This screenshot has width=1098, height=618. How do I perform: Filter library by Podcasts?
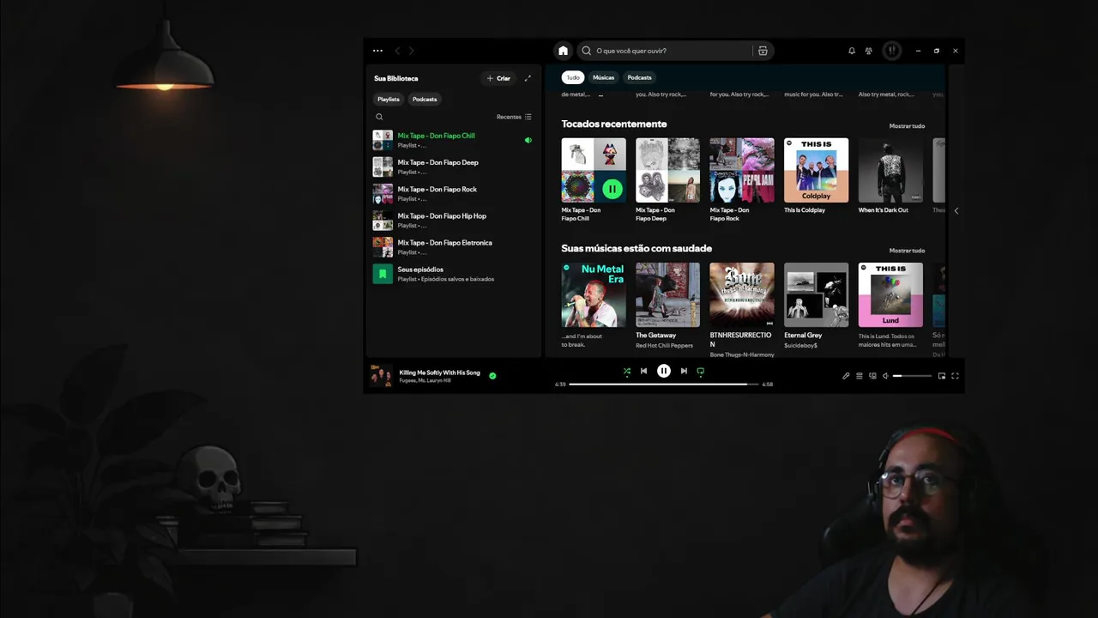[x=425, y=99]
